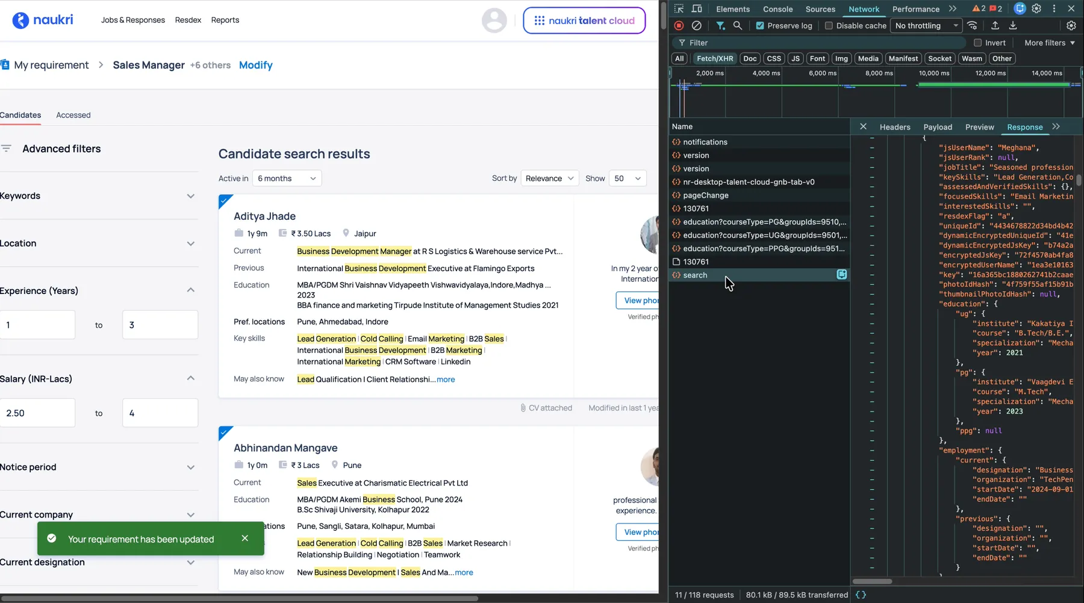Click the minimum salary input field
This screenshot has width=1084, height=603.
pos(37,413)
